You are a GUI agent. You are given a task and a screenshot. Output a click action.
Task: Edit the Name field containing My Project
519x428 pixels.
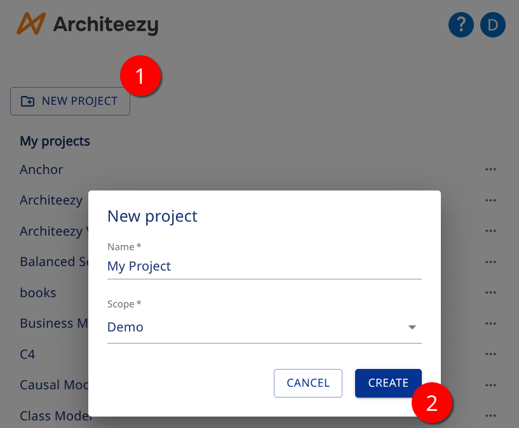tap(264, 266)
